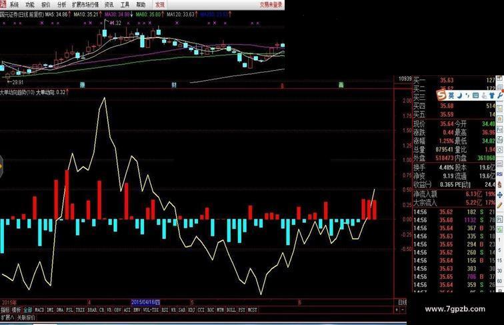
Task: Switch to the DMI indicator
Action: click(x=50, y=310)
